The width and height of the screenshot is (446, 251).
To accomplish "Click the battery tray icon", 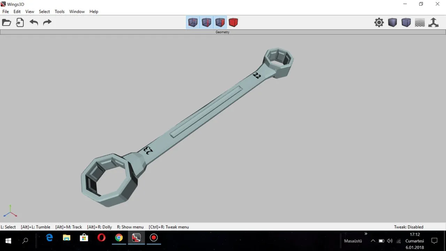I will click(382, 241).
